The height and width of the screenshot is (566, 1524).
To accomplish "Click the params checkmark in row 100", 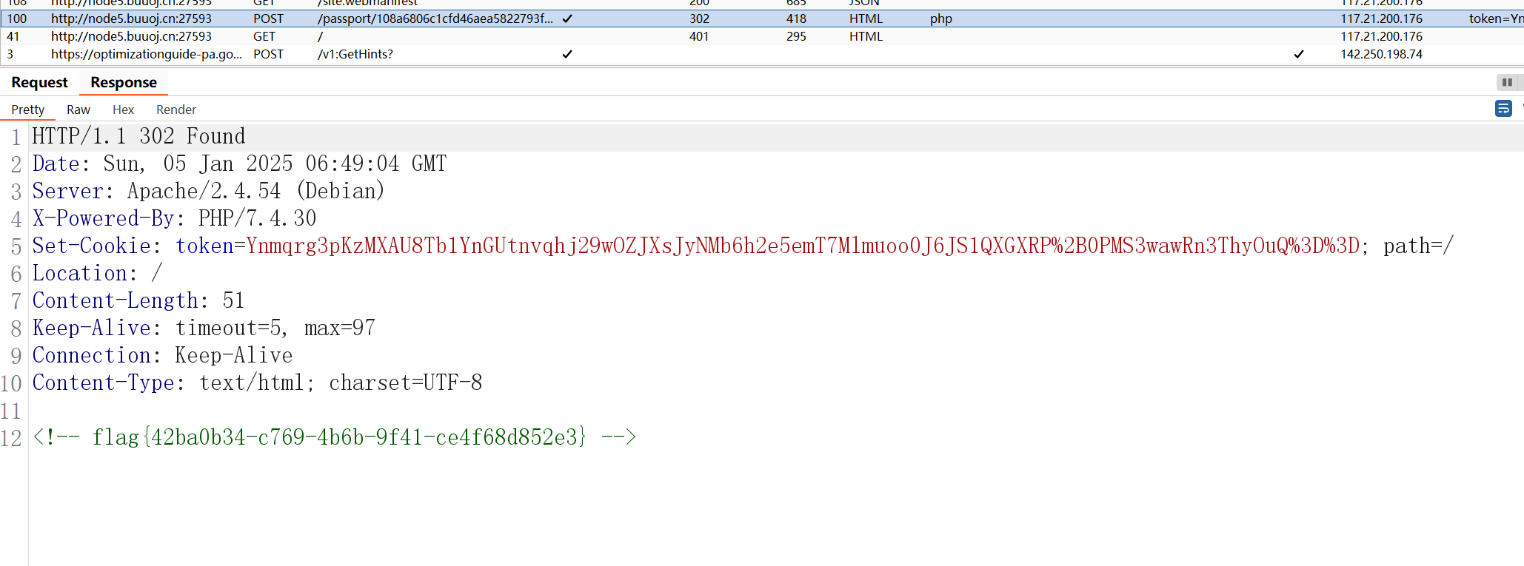I will pyautogui.click(x=567, y=18).
